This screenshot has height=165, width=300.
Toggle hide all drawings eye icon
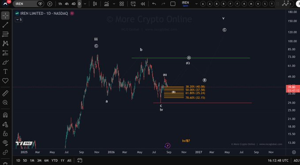pos(5,143)
